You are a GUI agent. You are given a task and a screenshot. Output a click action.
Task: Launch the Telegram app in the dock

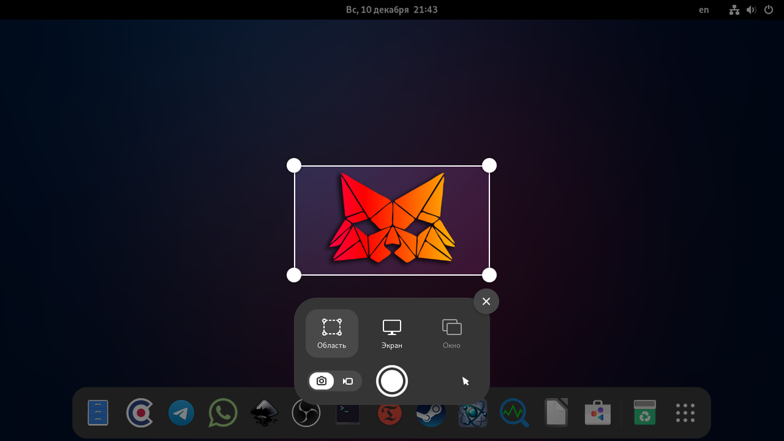coord(181,413)
